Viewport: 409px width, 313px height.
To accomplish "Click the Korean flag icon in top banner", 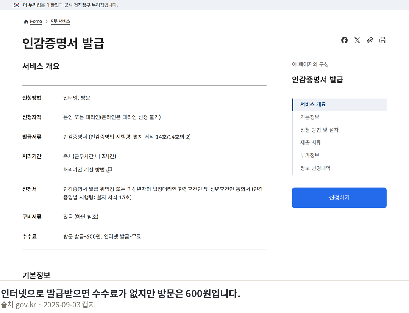I will tap(17, 5).
